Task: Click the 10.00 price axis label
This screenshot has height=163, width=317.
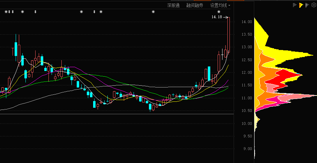Action: pos(247,123)
